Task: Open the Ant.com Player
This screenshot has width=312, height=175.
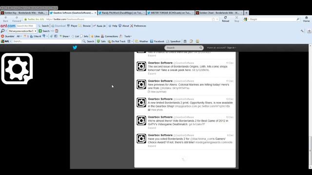Action: pos(72,26)
